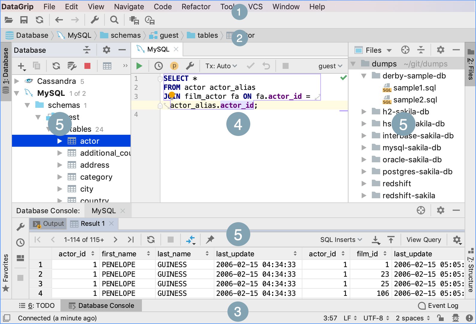Open sample1.sql file
Screen dimensions: 476x324
click(x=415, y=88)
